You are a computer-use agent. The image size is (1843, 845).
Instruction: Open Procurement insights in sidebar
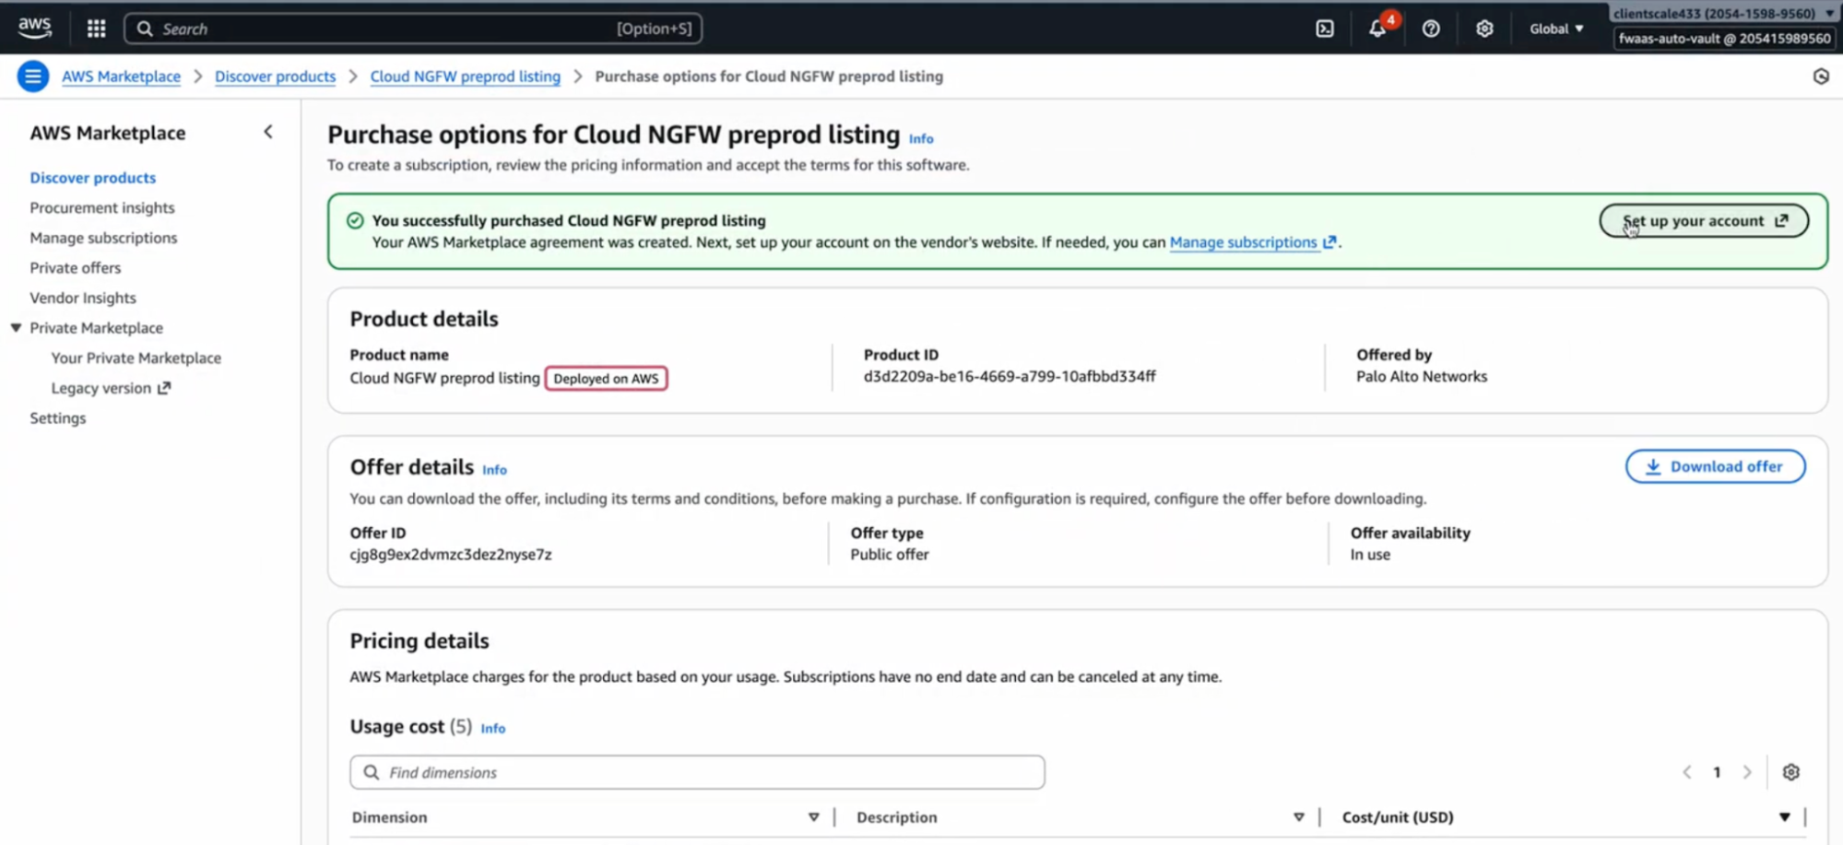(x=102, y=208)
